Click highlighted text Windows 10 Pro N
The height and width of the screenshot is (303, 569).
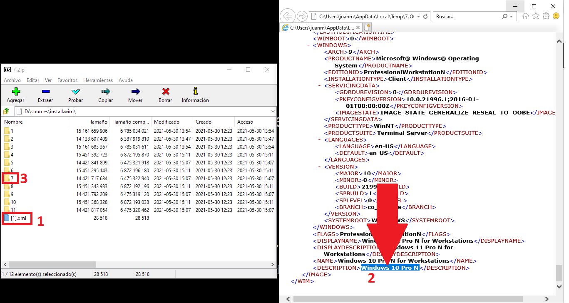tap(390, 268)
